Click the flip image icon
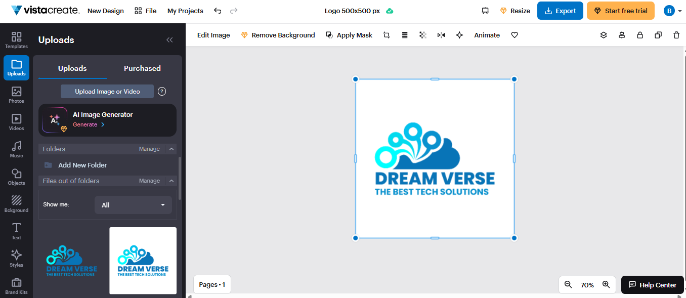Viewport: 686px width, 298px height. coord(441,35)
